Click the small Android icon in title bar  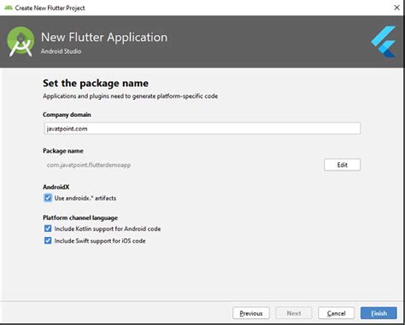click(x=9, y=8)
